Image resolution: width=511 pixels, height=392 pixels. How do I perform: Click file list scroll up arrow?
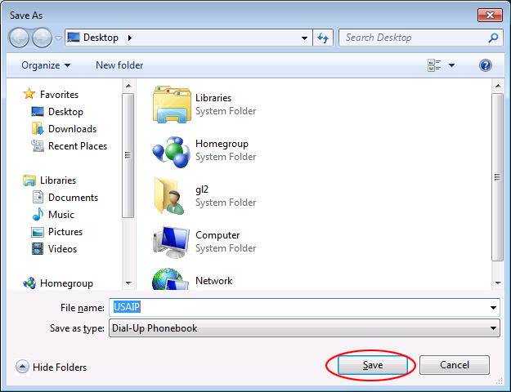[x=498, y=86]
